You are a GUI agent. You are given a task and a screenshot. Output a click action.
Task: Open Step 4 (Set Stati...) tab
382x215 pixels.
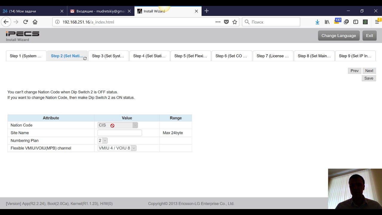(150, 56)
